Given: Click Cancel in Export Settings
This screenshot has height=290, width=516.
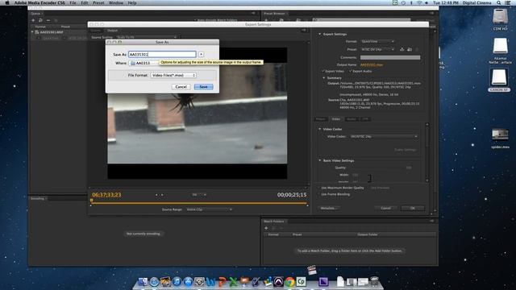Looking at the screenshot, I should point(386,208).
